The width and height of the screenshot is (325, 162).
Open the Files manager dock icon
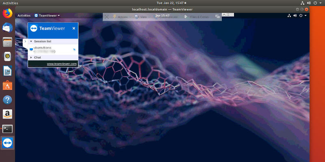pos(7,42)
